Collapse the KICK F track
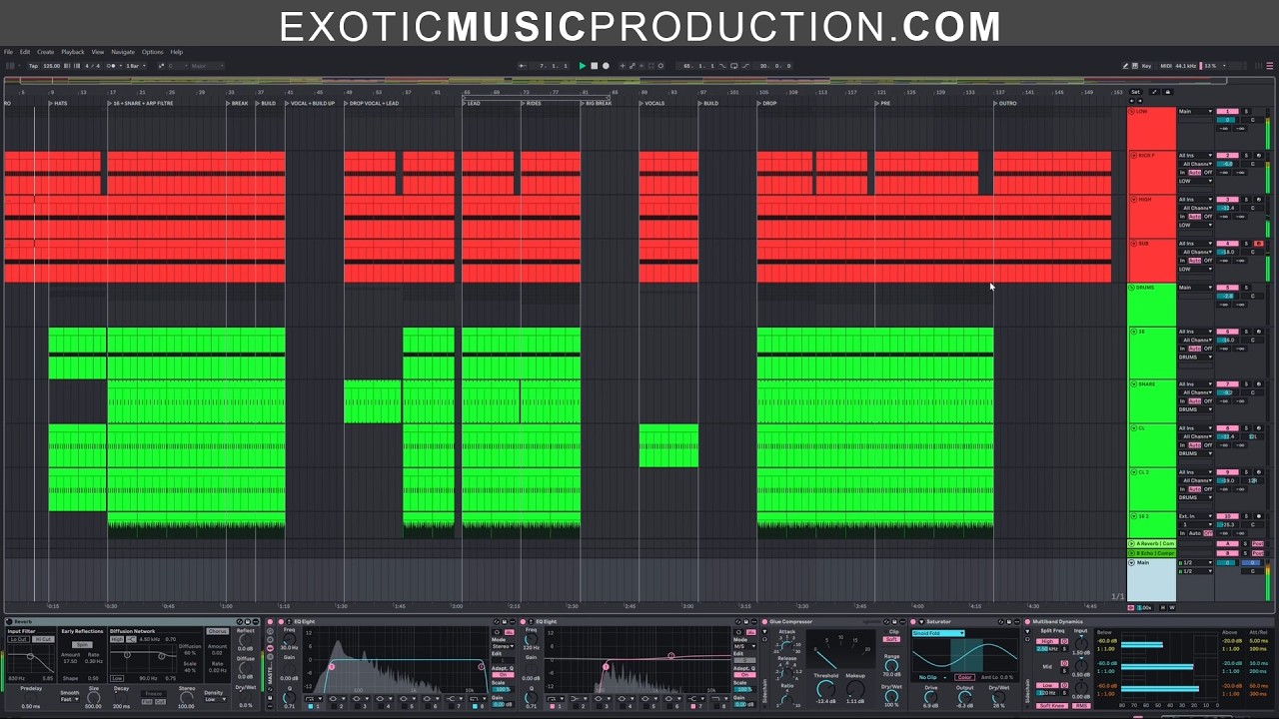Screen dimensions: 1279x719 point(1133,156)
